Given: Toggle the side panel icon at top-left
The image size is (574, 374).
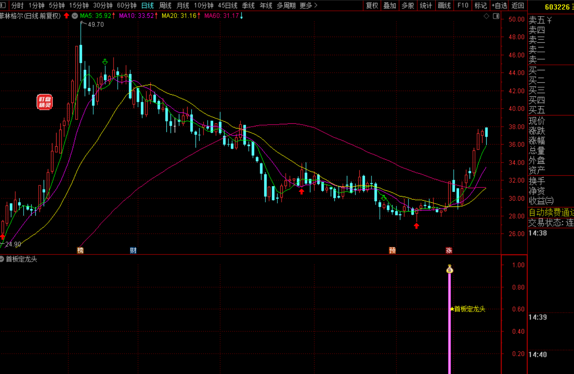Looking at the screenshot, I should click(x=3, y=5).
